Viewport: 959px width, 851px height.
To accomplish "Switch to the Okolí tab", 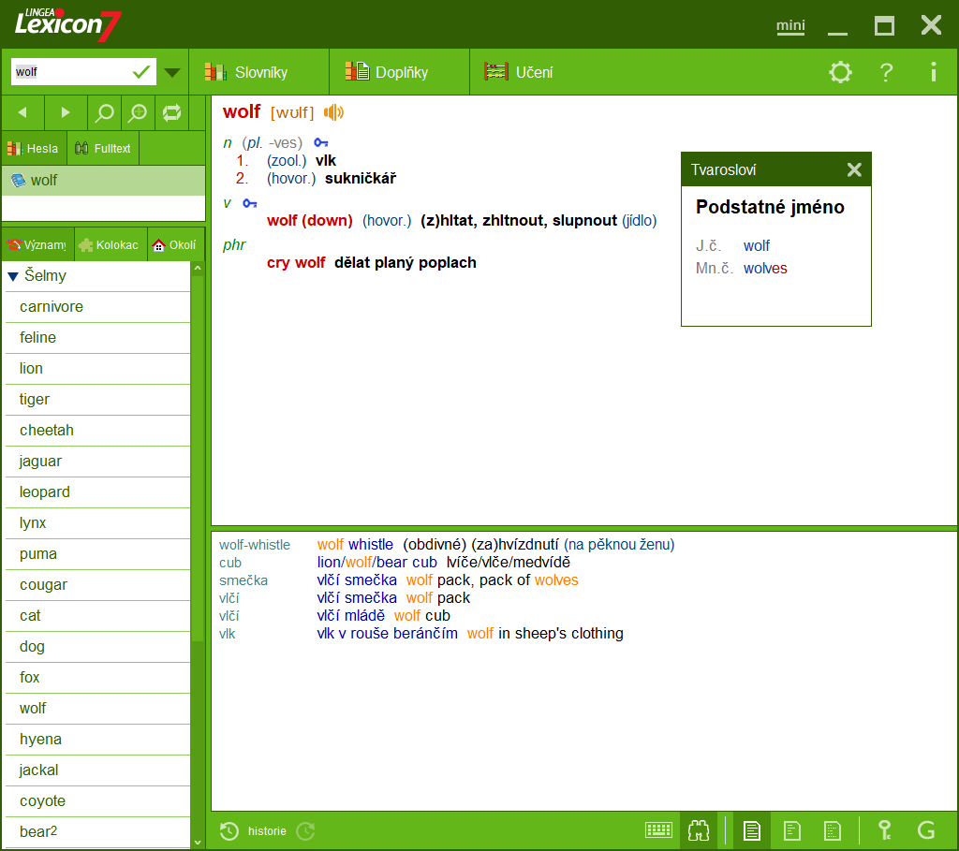I will (x=175, y=244).
